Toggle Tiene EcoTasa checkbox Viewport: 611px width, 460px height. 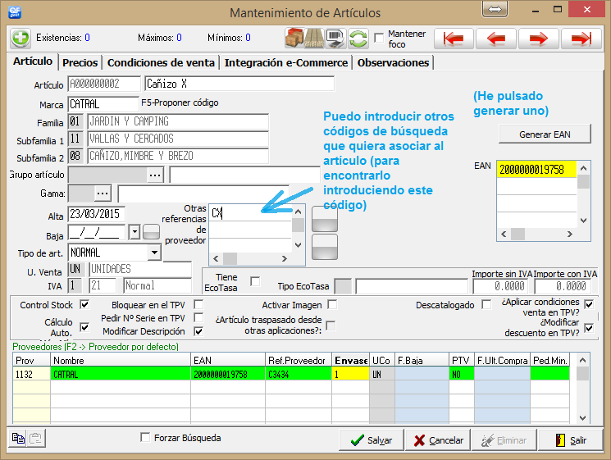coord(255,281)
